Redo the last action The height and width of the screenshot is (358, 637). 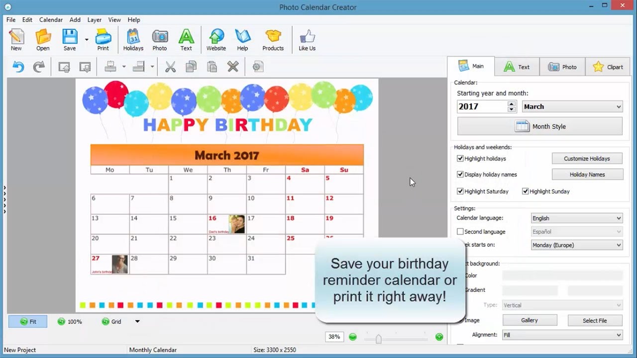(x=39, y=67)
